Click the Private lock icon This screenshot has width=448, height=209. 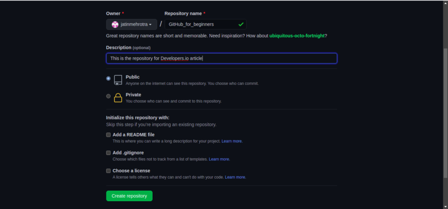[x=118, y=98]
